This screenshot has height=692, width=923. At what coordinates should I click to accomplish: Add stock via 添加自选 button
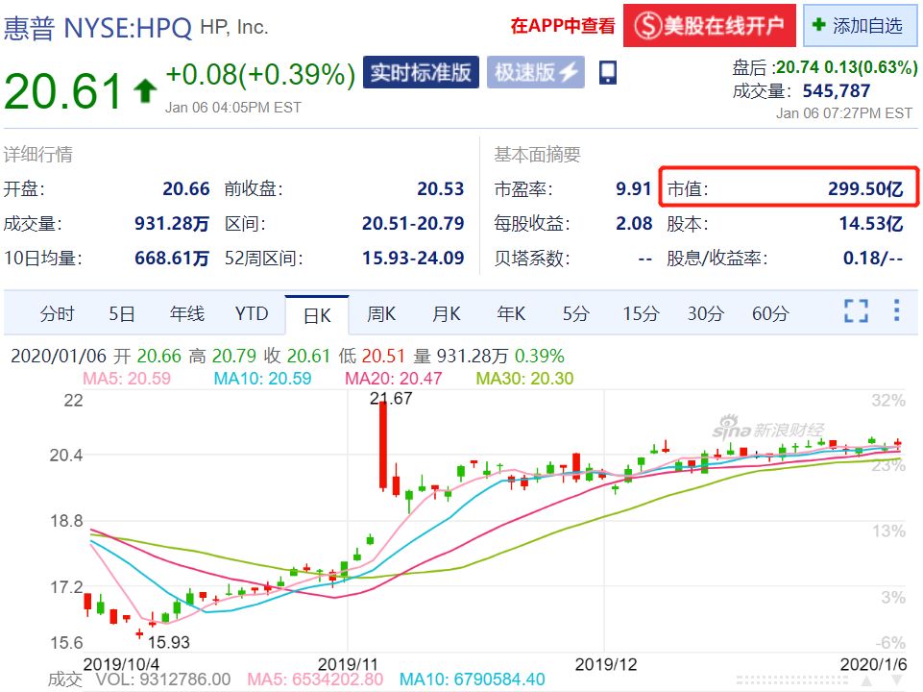pos(861,25)
